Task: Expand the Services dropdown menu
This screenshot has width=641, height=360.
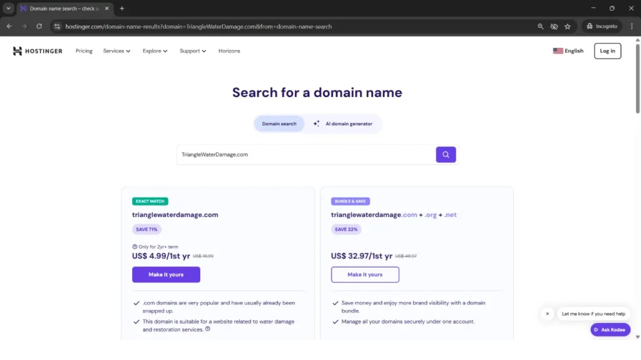Action: 116,51
